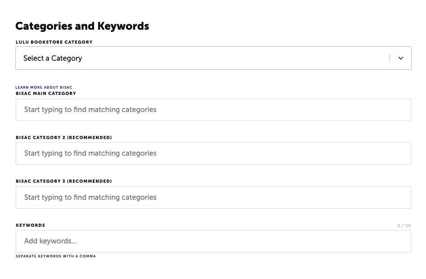Click the Lulu Bookstore Category label
This screenshot has height=279, width=426.
(x=54, y=42)
